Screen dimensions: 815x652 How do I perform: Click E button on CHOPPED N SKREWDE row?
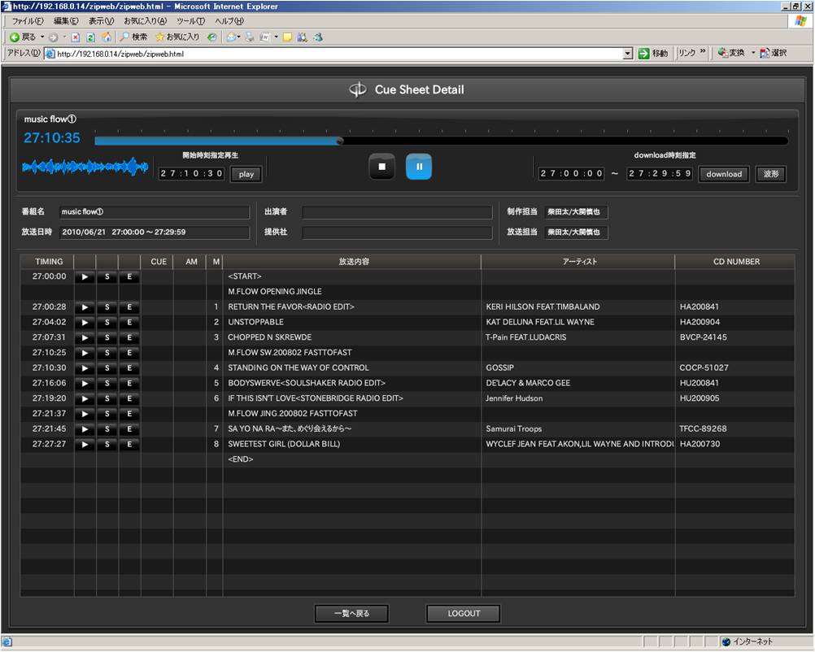tap(129, 337)
